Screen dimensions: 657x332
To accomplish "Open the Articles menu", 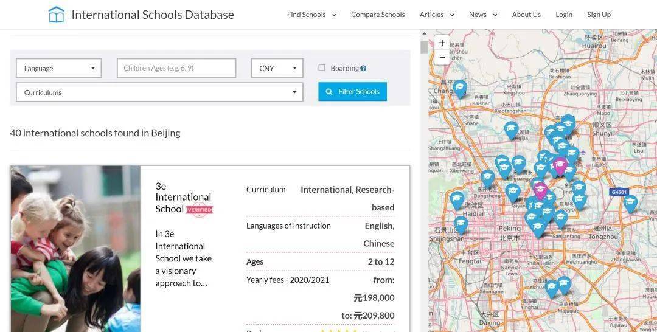I will pyautogui.click(x=436, y=15).
